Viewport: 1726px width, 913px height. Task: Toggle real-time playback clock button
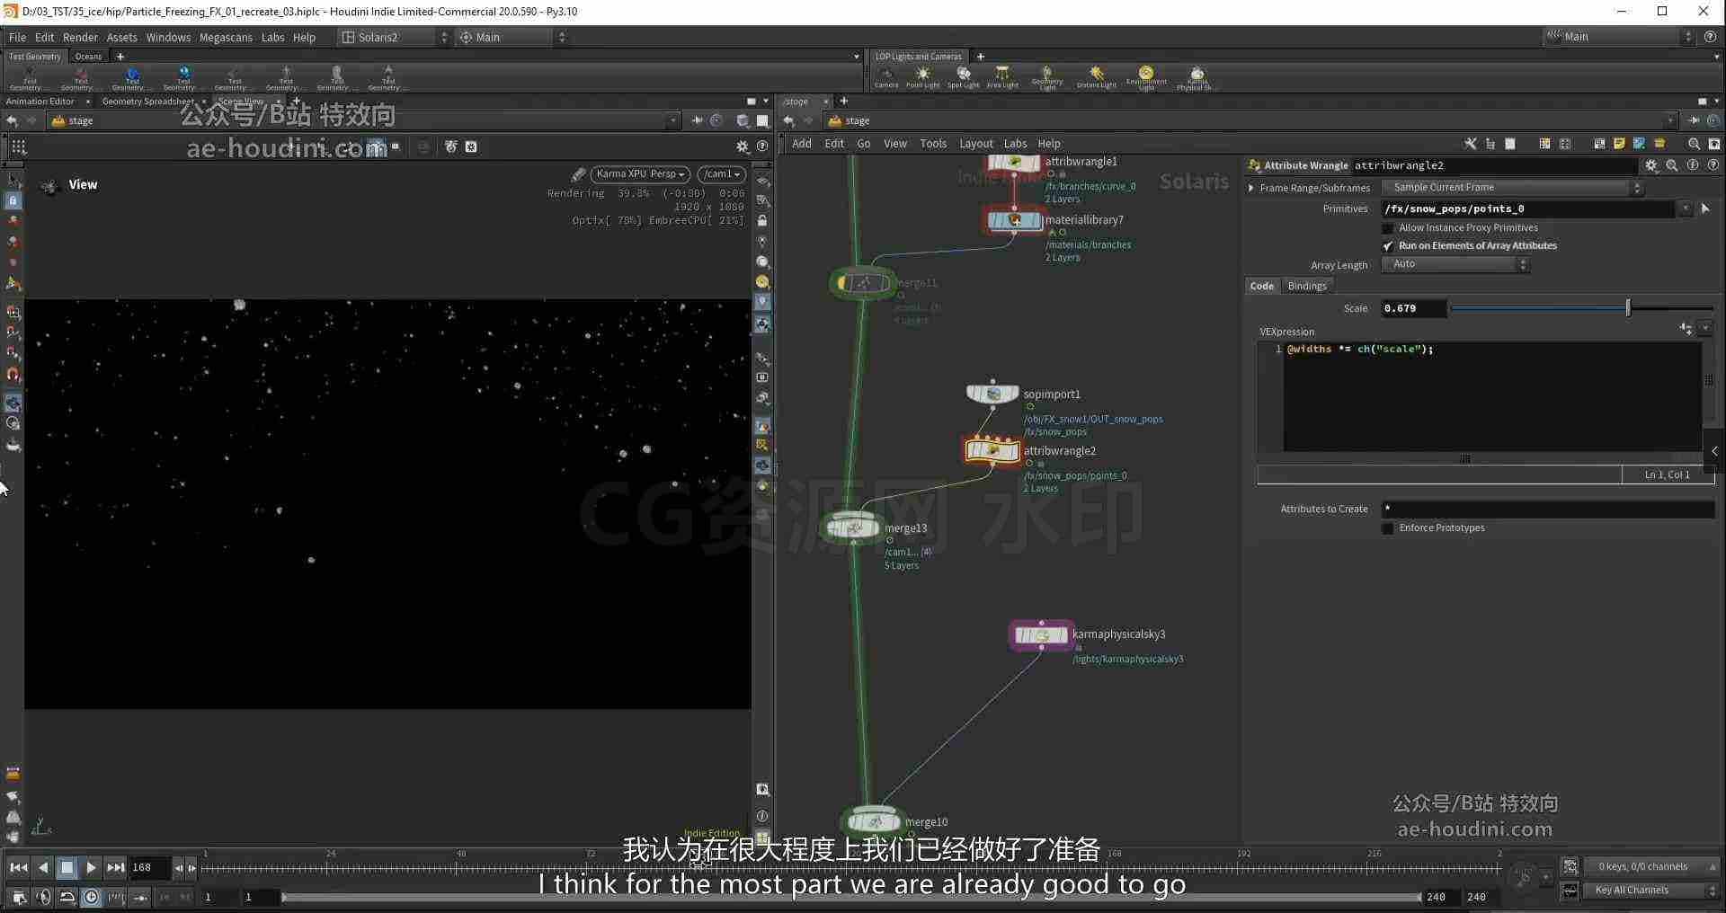tap(92, 897)
